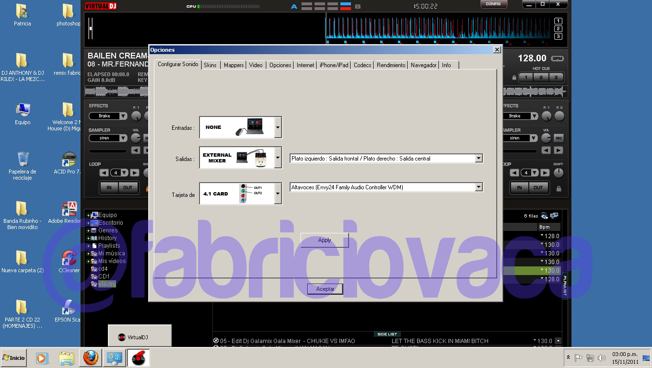
Task: Open the right deck siren sampler dropdown
Action: pyautogui.click(x=534, y=138)
